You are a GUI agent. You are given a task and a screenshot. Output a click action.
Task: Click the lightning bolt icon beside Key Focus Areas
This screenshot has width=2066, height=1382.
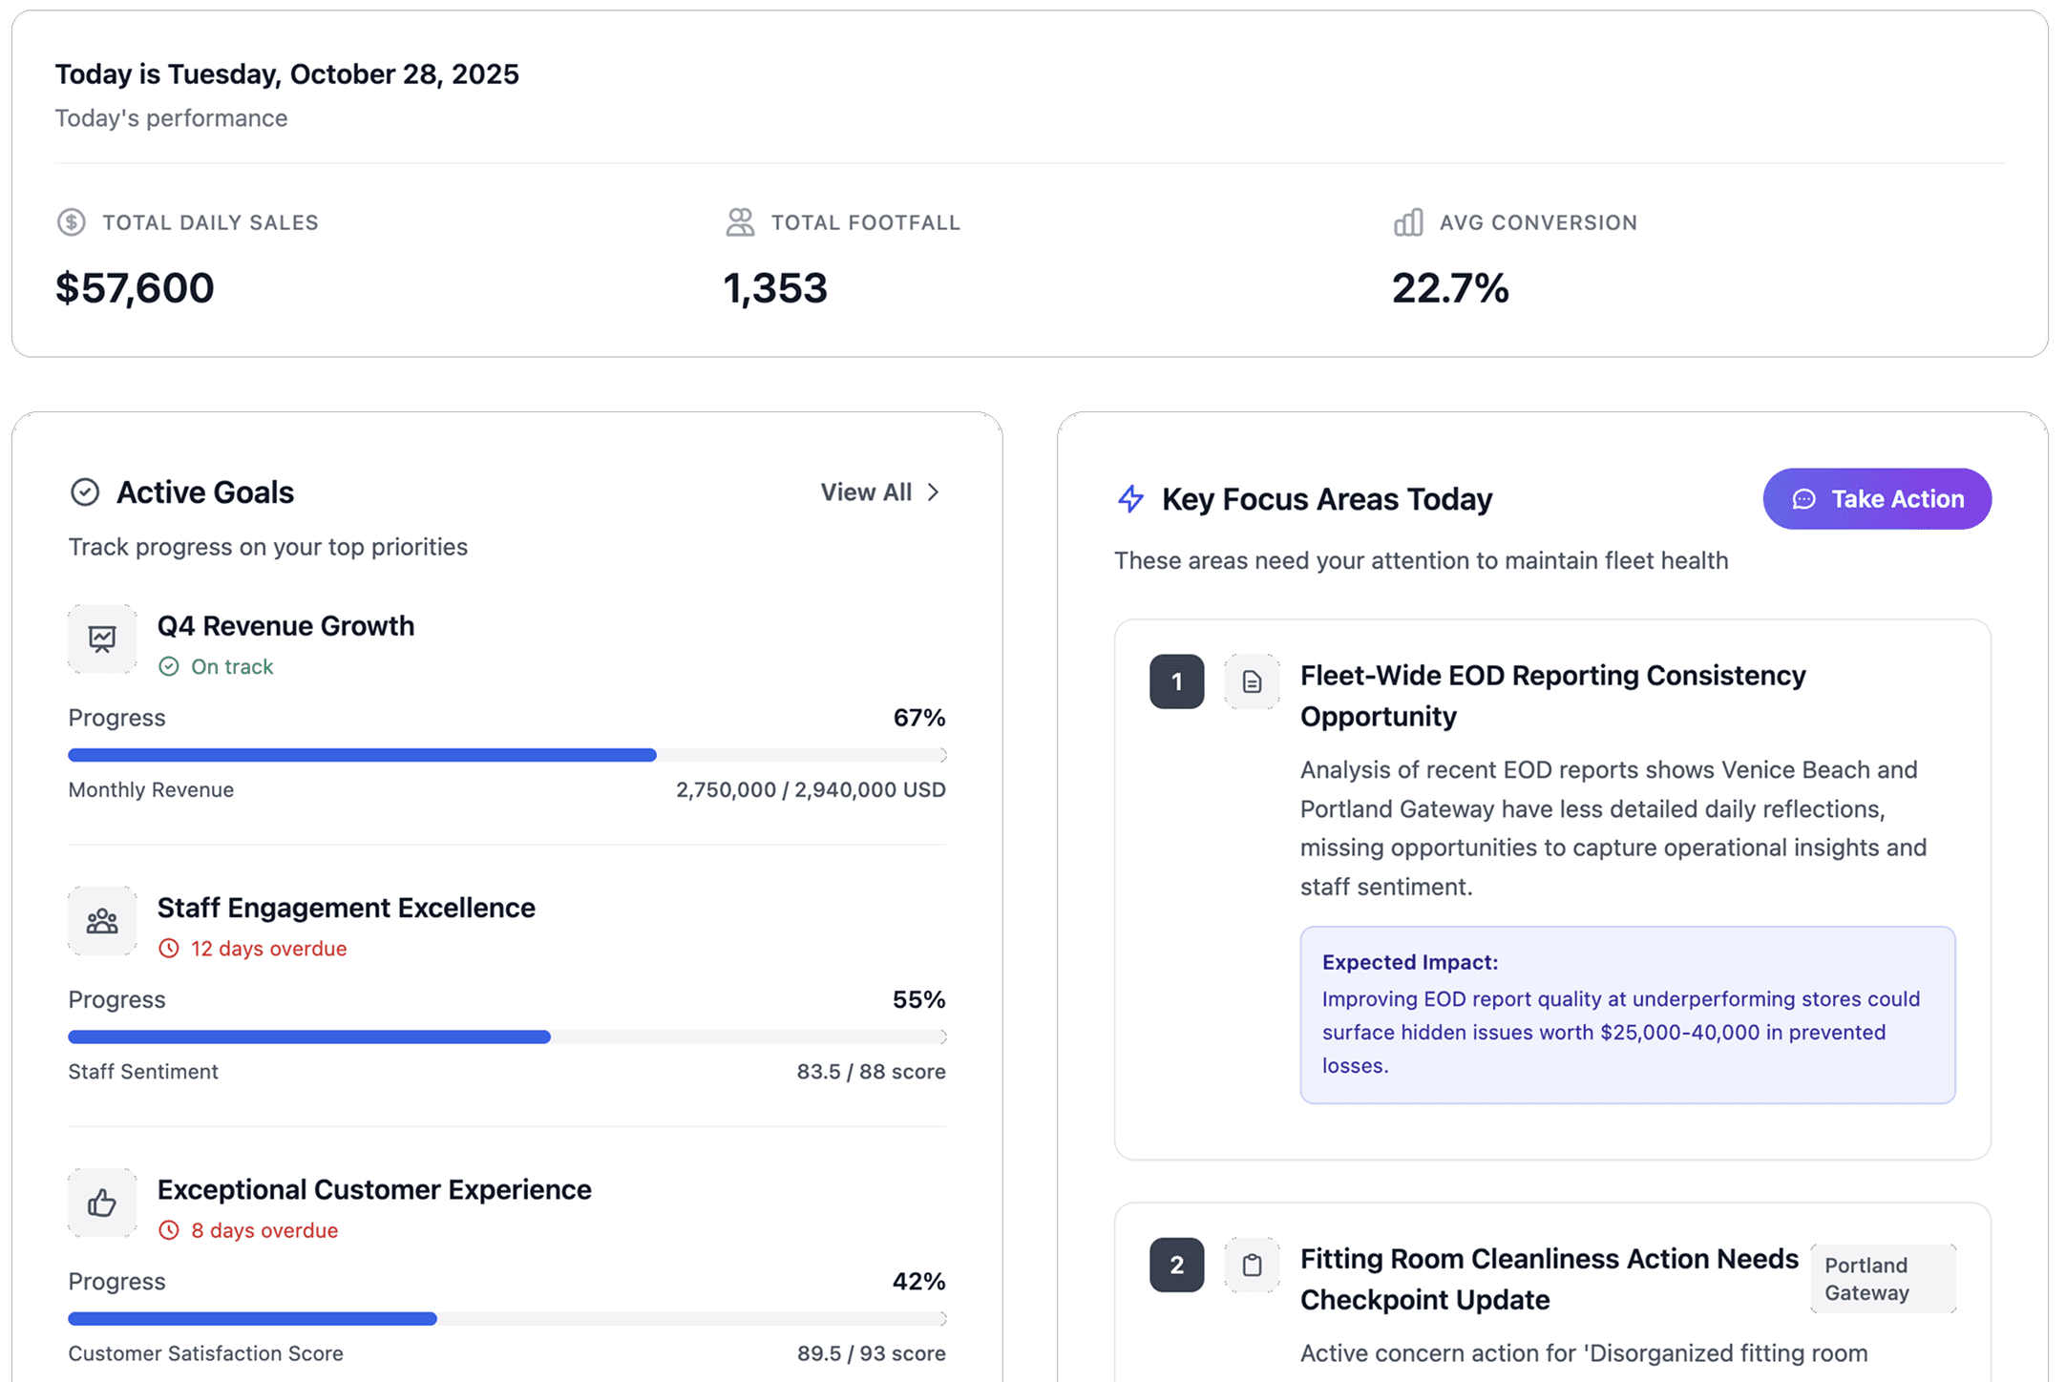[x=1131, y=499]
